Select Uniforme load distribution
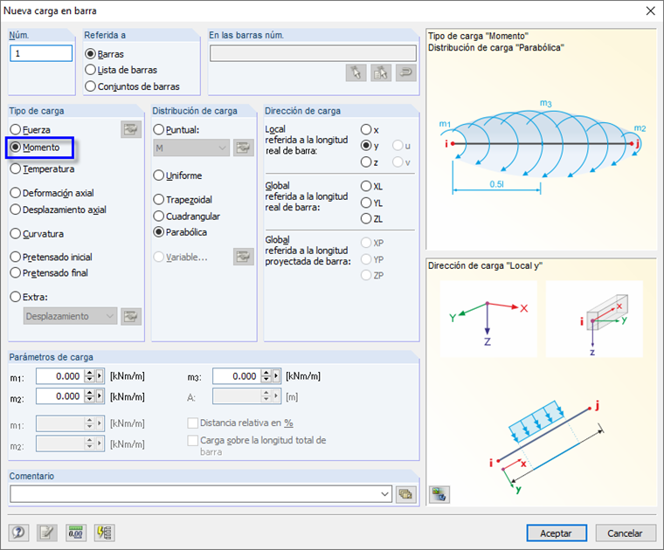 177,175
